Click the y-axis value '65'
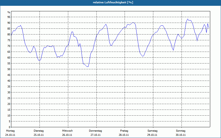Image resolution: width=221 pixels, height=138 pixels. [x=9, y=52]
